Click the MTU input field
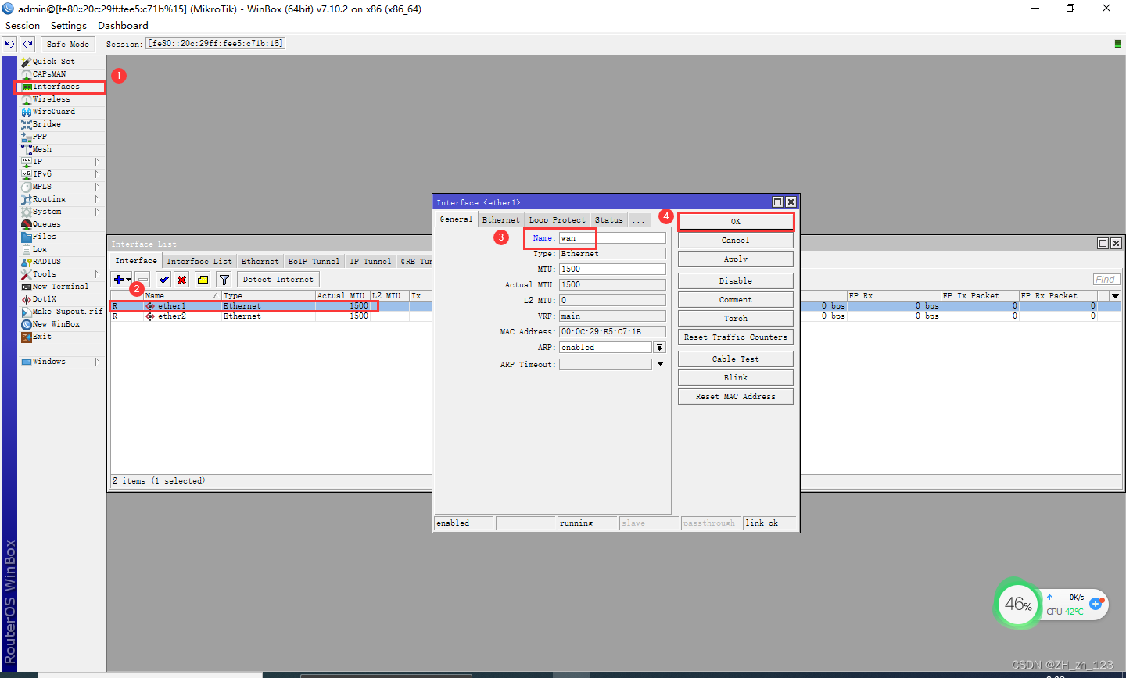Viewport: 1126px width, 678px height. tap(612, 269)
